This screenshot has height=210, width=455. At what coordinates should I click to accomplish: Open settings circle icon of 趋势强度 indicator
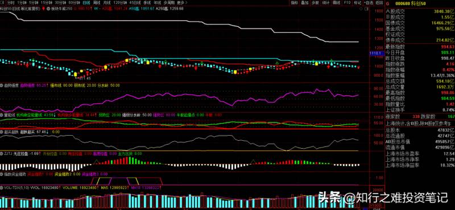2,86
